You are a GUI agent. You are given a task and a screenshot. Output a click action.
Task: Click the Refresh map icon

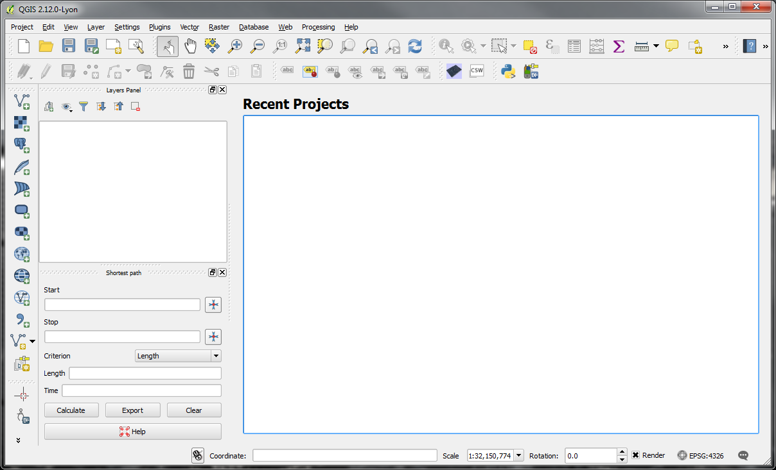tap(415, 46)
